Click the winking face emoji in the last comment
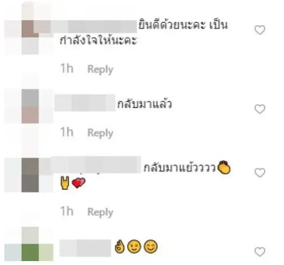Viewport: 284px width, 265px height. coord(134,246)
